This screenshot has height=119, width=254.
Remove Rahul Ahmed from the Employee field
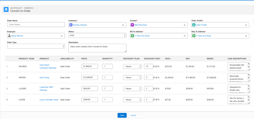point(62,36)
